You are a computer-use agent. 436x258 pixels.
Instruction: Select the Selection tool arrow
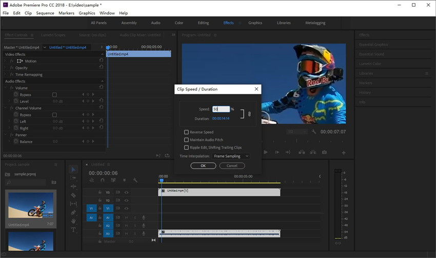coord(73,169)
